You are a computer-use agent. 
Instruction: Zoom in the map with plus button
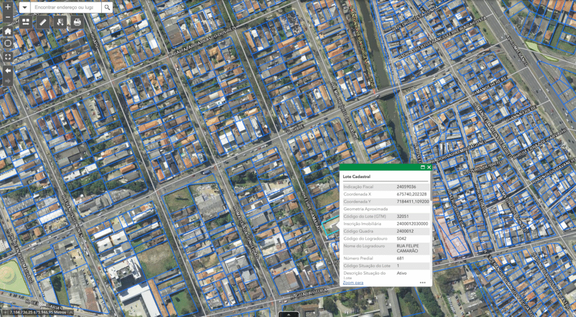pos(8,7)
